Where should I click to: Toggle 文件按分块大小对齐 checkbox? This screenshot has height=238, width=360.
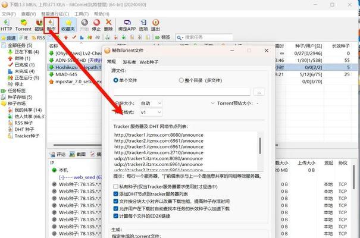115,201
